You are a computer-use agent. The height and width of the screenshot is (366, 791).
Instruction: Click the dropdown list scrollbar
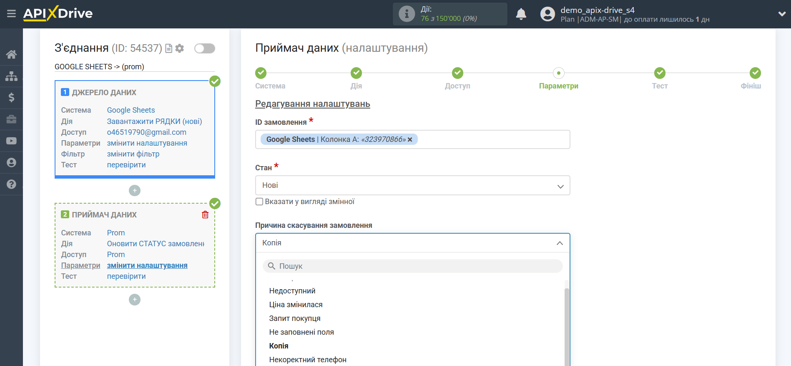click(567, 327)
